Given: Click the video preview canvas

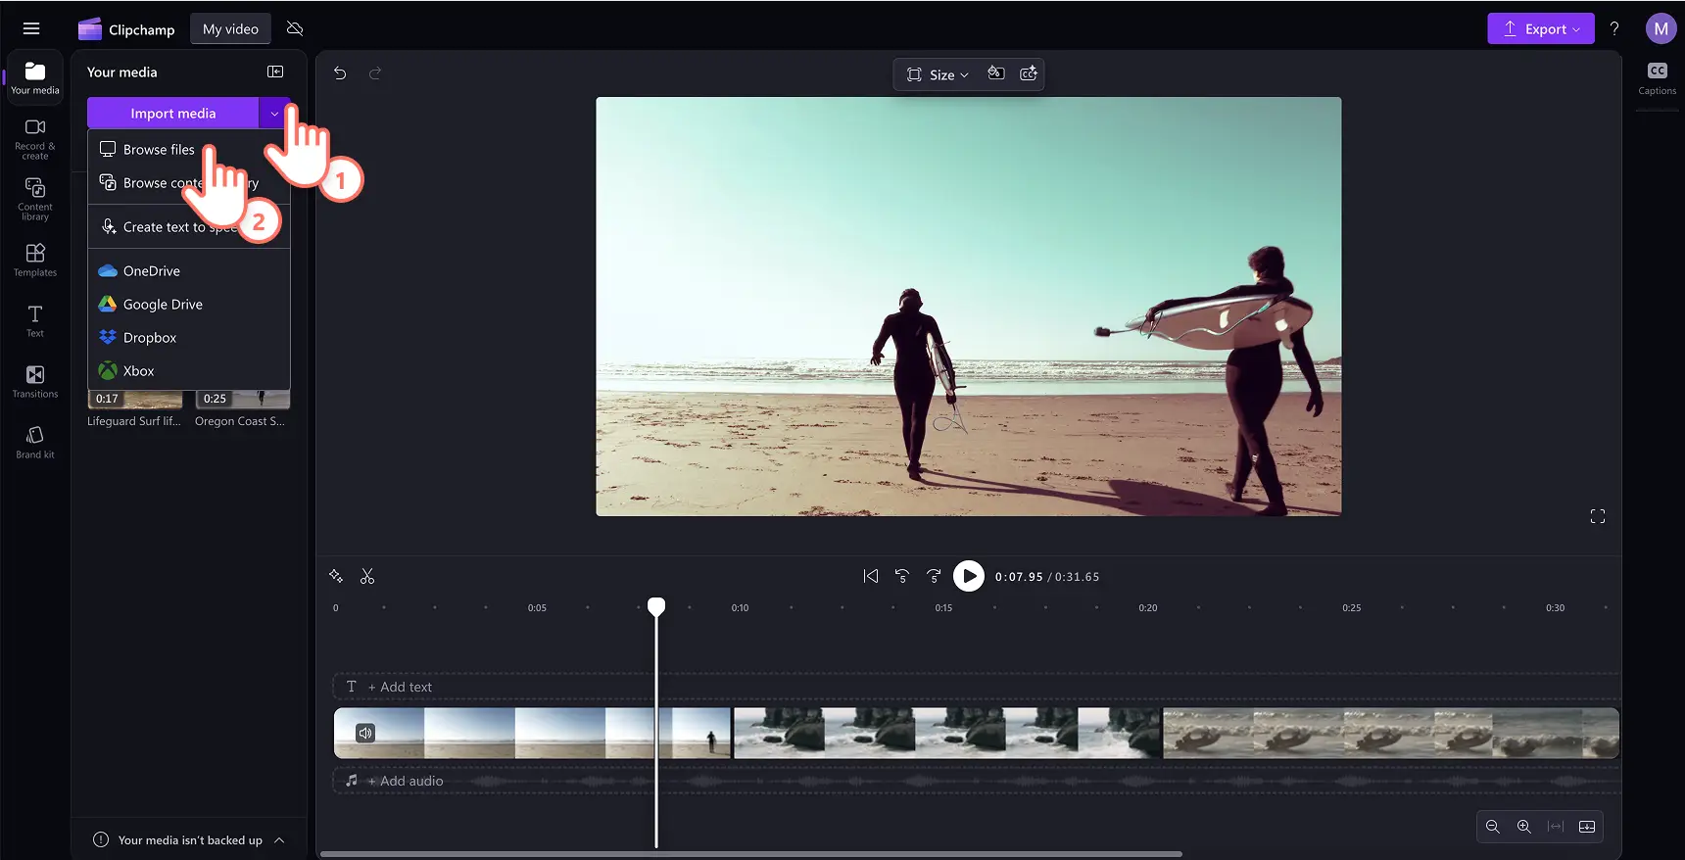Looking at the screenshot, I should pos(969,307).
